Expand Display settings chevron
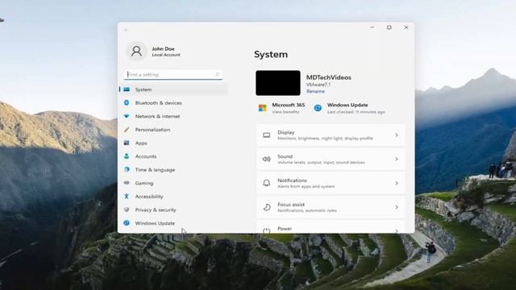This screenshot has width=516, height=290. pos(397,135)
